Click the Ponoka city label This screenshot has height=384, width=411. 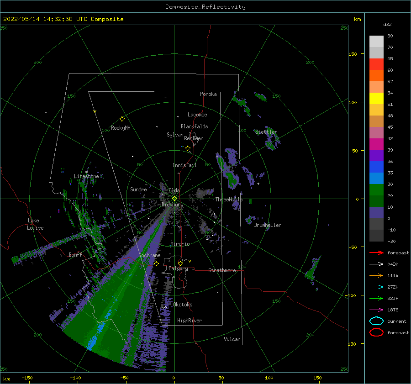point(208,94)
